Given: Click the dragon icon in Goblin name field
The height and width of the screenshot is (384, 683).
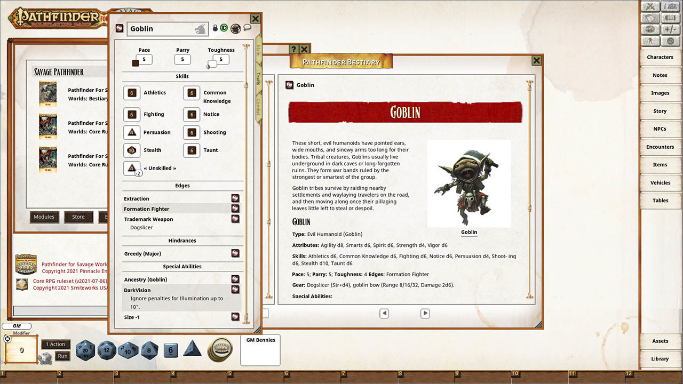Looking at the screenshot, I should coord(199,29).
